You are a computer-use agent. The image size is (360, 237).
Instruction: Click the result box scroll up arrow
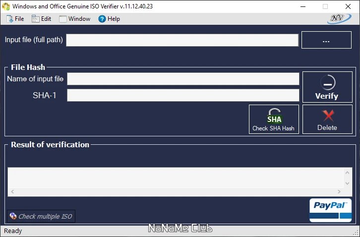347,173
